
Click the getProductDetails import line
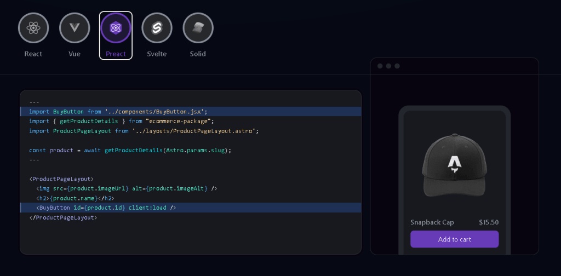point(122,121)
